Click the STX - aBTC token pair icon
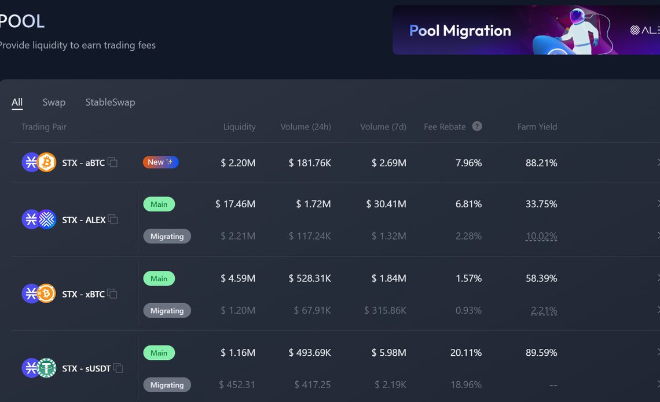 (39, 162)
